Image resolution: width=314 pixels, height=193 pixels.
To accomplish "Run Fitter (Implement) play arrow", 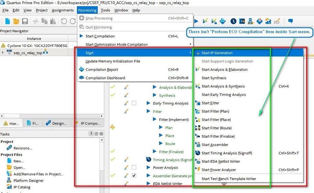I will pos(155,119).
